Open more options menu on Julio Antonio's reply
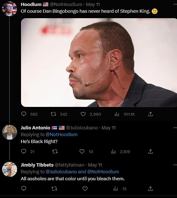The image size is (177, 198). (175, 128)
